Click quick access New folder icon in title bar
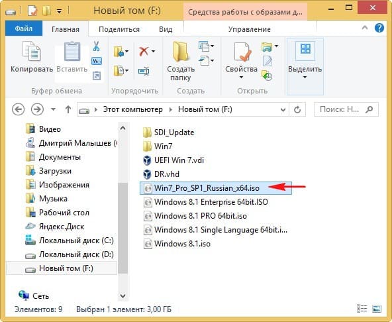Screen dimensions: 392x322 47,11
